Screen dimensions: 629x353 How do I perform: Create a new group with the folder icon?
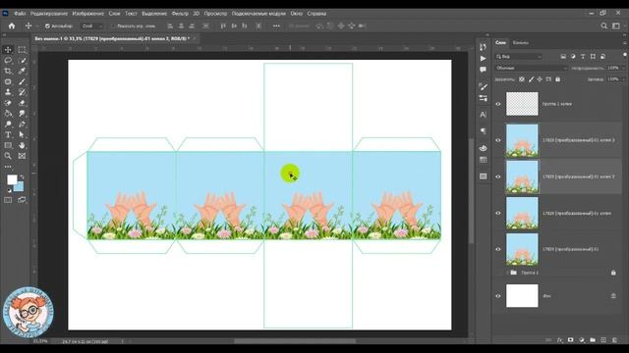[x=593, y=340]
